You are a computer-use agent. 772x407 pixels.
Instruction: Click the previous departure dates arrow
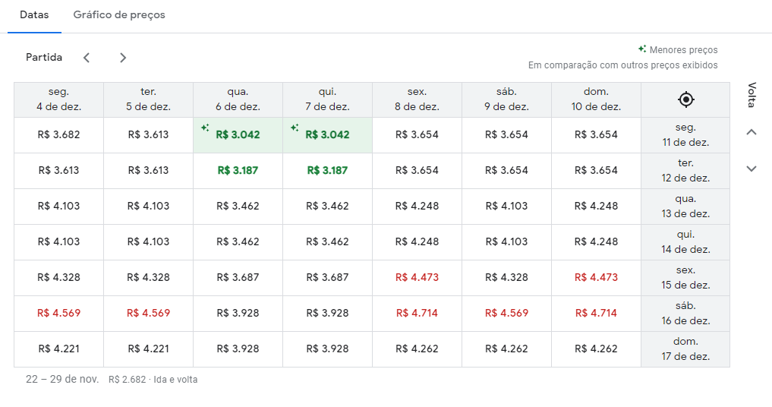click(x=87, y=58)
